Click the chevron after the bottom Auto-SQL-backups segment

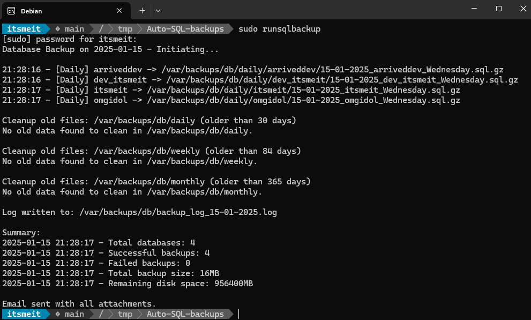pos(229,314)
